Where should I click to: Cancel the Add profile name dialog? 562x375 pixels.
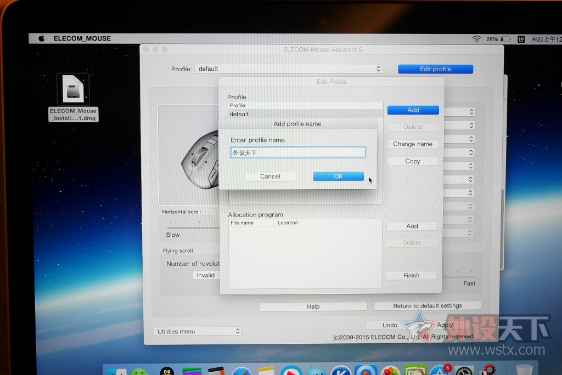point(270,177)
